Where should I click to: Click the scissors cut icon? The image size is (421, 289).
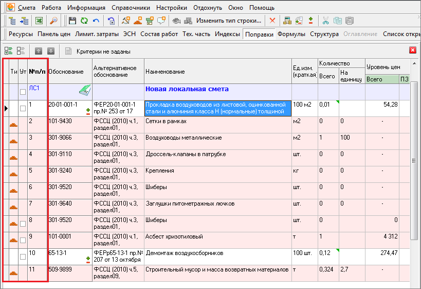(x=326, y=21)
